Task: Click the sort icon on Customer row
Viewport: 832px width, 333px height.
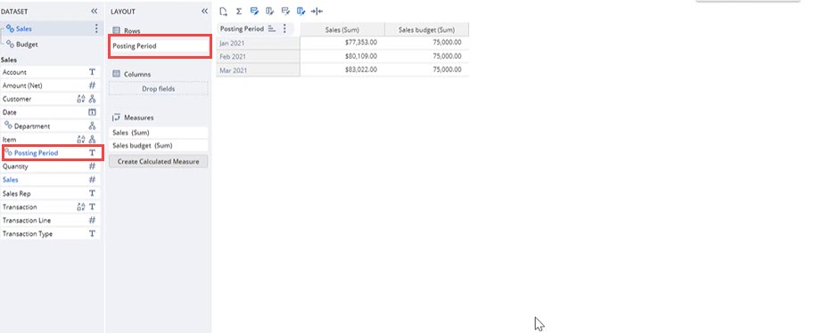Action: [x=81, y=99]
